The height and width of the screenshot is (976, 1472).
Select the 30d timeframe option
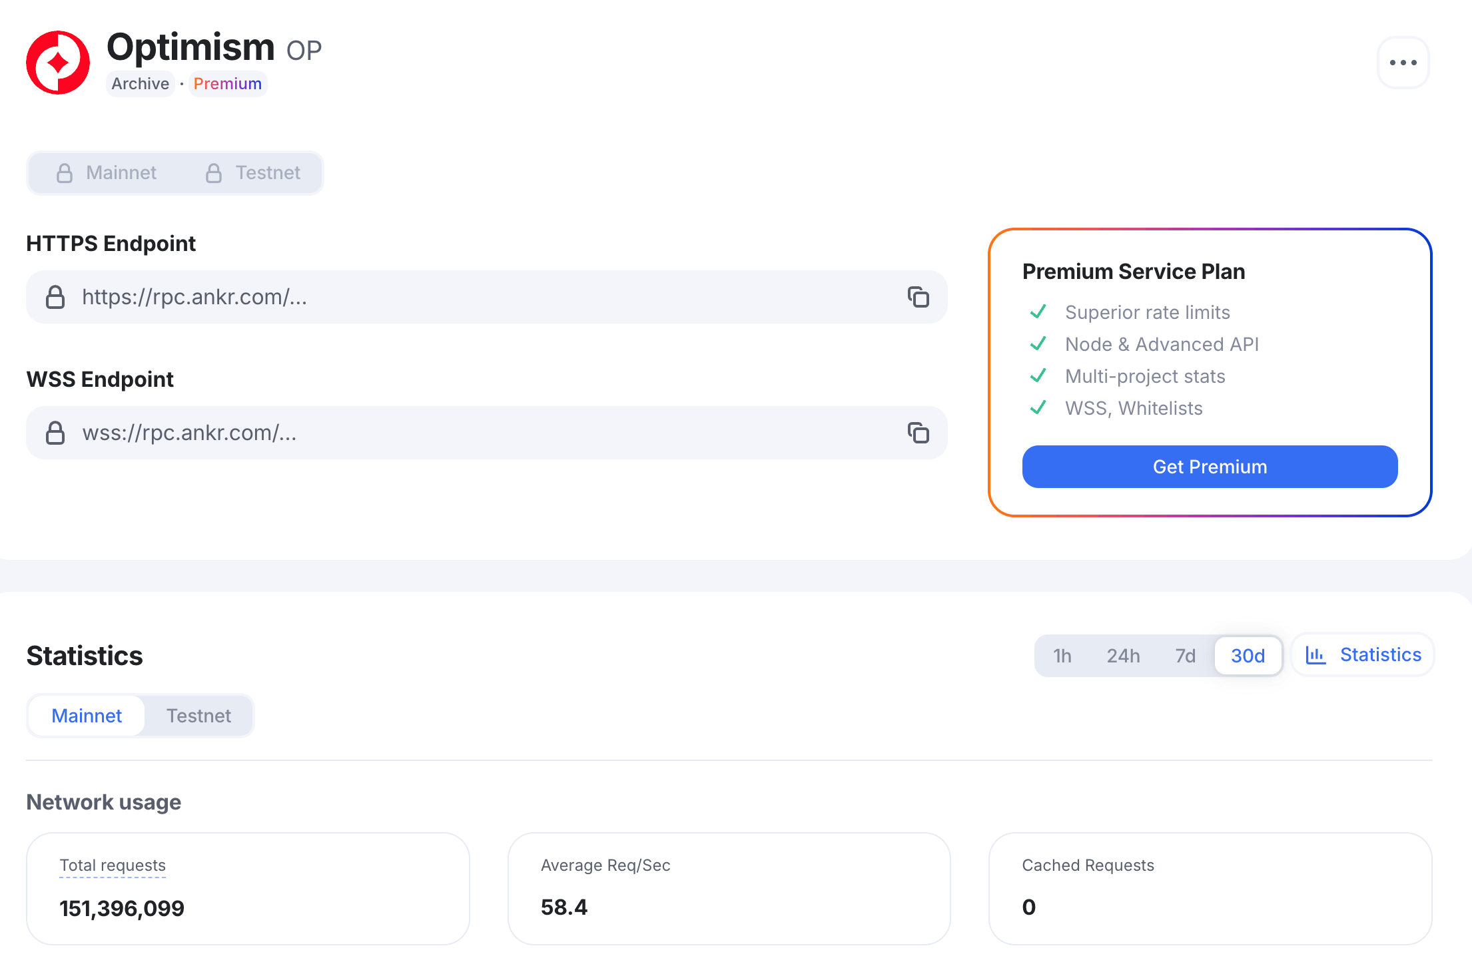pyautogui.click(x=1248, y=656)
